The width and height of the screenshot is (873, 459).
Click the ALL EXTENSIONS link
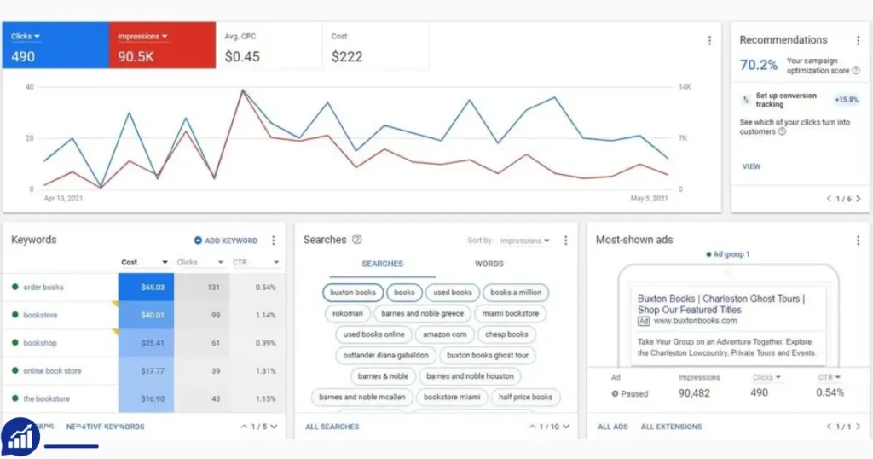672,427
